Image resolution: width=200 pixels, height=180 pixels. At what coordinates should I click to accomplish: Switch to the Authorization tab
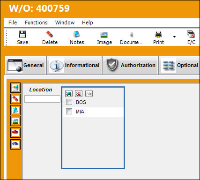[x=130, y=65]
